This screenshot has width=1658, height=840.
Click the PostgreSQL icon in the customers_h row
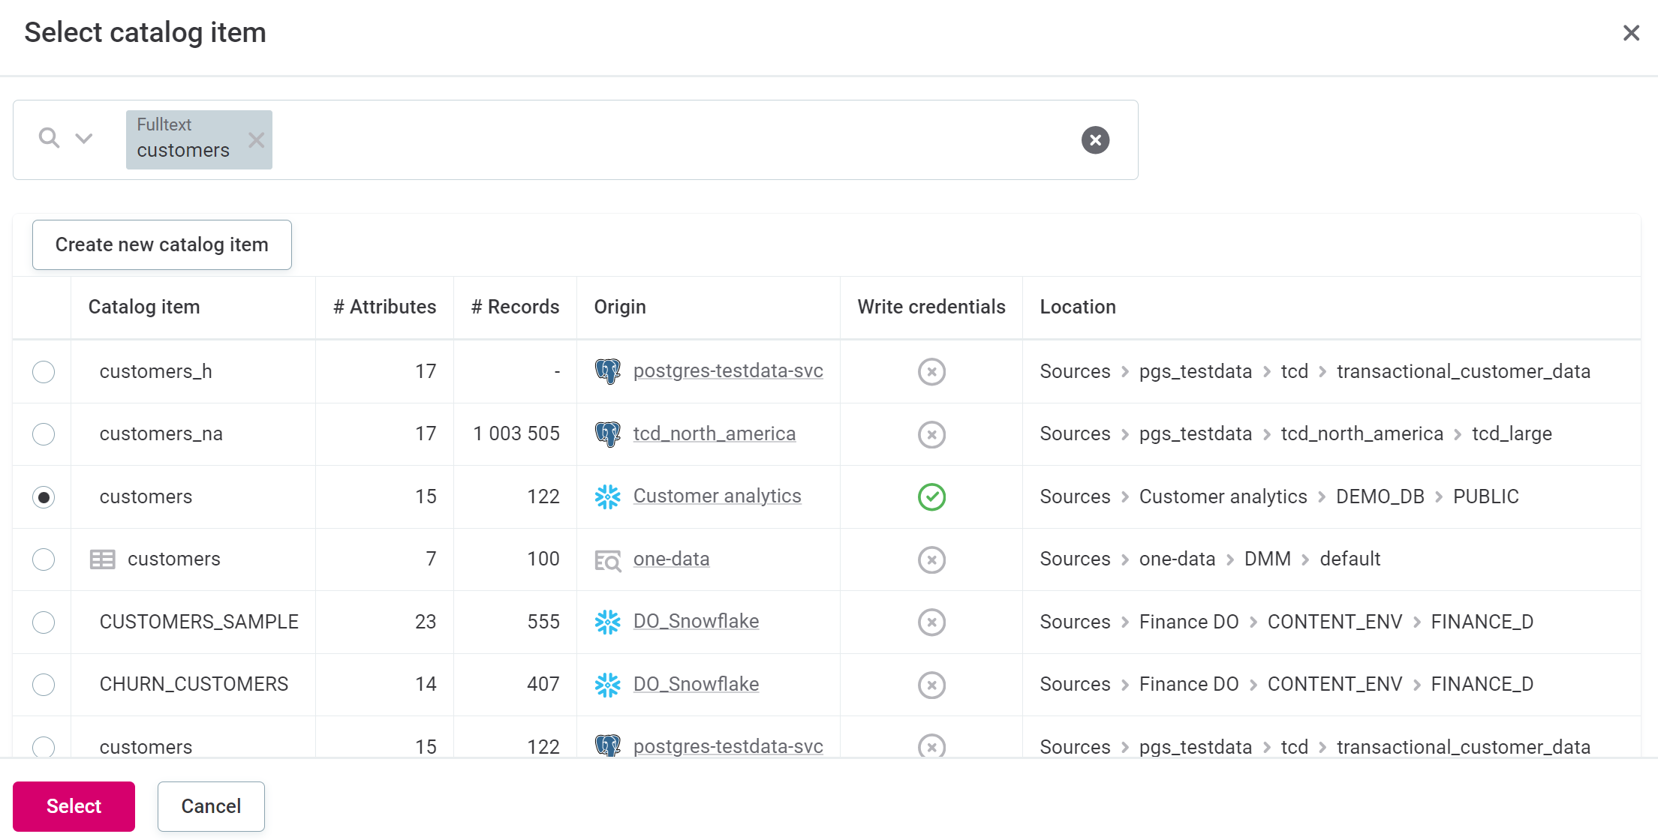[x=607, y=371]
